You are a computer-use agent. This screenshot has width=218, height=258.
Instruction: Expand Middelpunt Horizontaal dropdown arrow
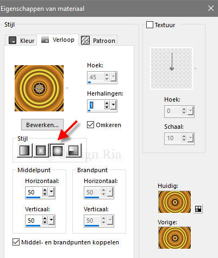pos(52,192)
